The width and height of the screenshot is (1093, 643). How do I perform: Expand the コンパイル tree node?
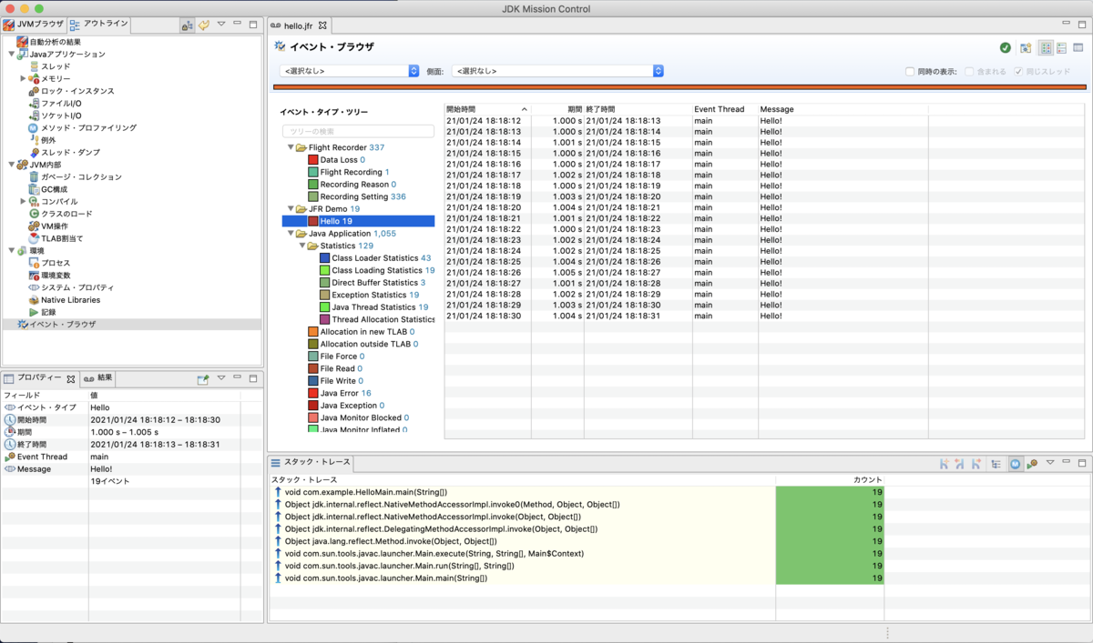pos(23,202)
